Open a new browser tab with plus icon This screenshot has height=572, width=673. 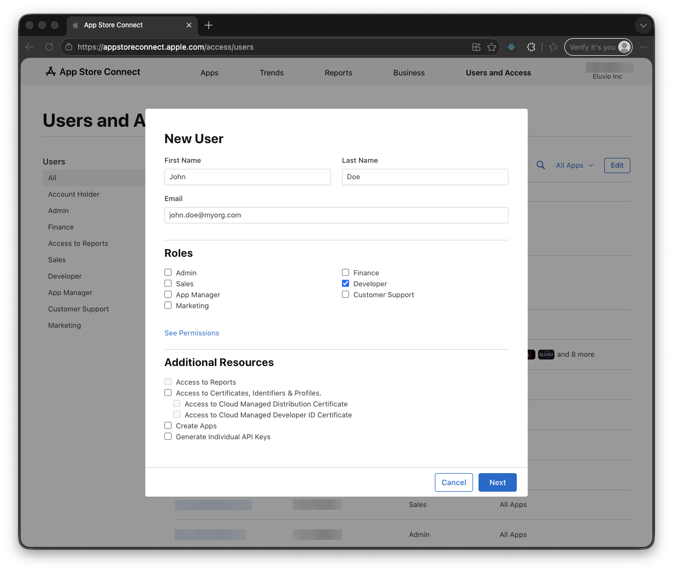pos(209,25)
